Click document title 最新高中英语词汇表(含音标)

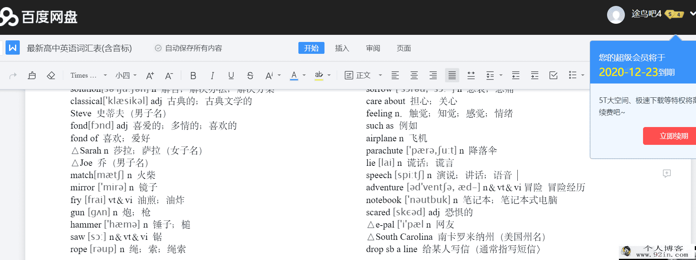click(79, 48)
